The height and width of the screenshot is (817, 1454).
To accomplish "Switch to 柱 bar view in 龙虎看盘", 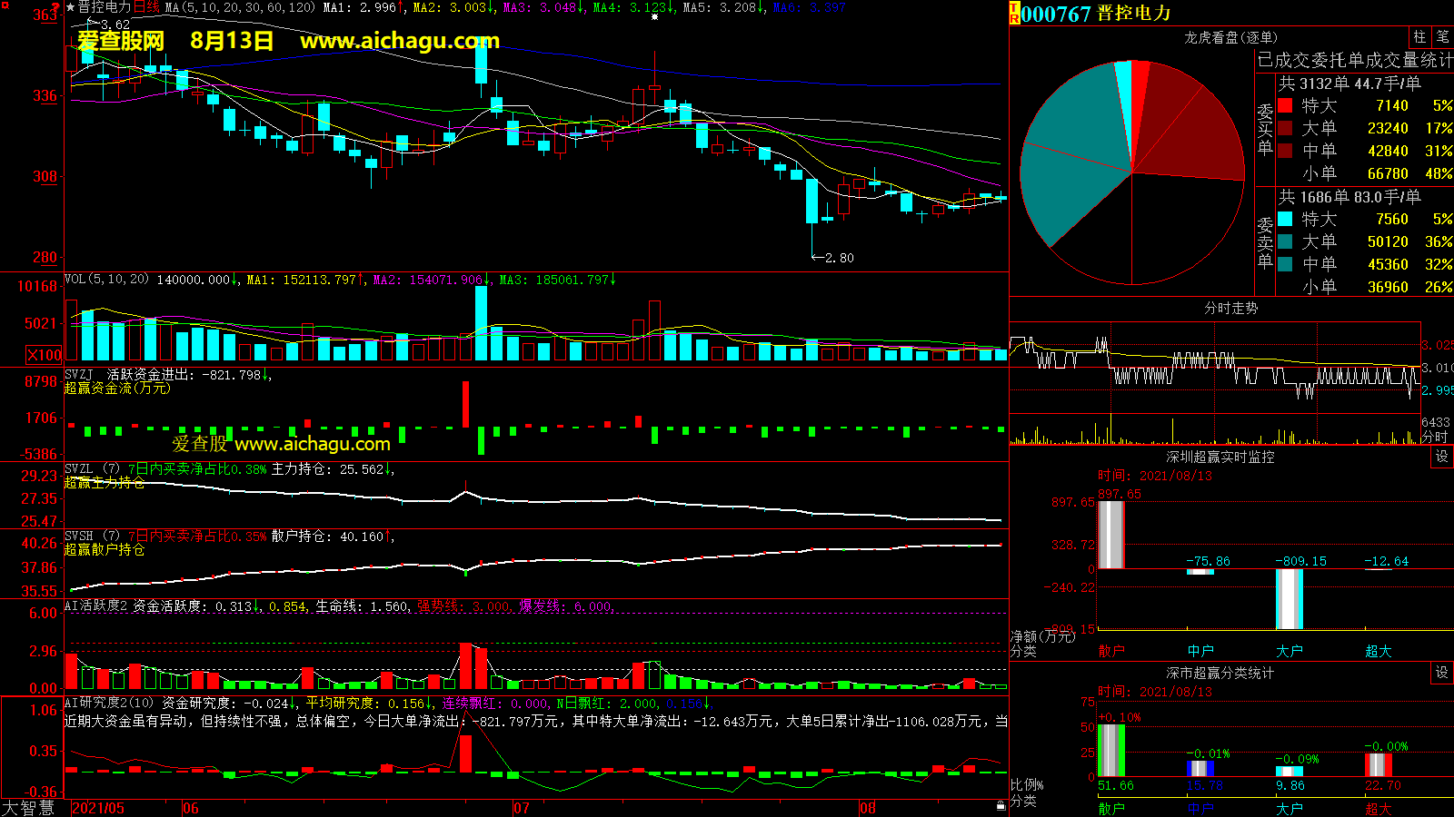I will (1419, 37).
